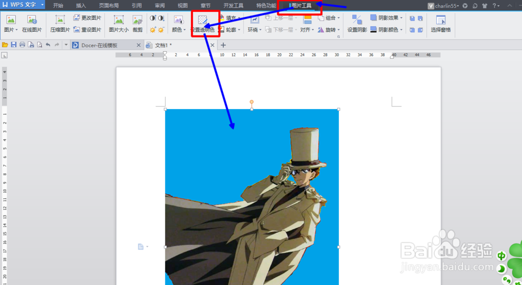
Task: Click the arrange group dialog launcher
Action: pyautogui.click(x=339, y=37)
